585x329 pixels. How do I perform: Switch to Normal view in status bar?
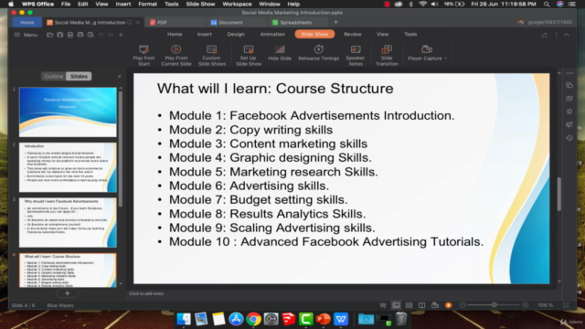coord(396,305)
